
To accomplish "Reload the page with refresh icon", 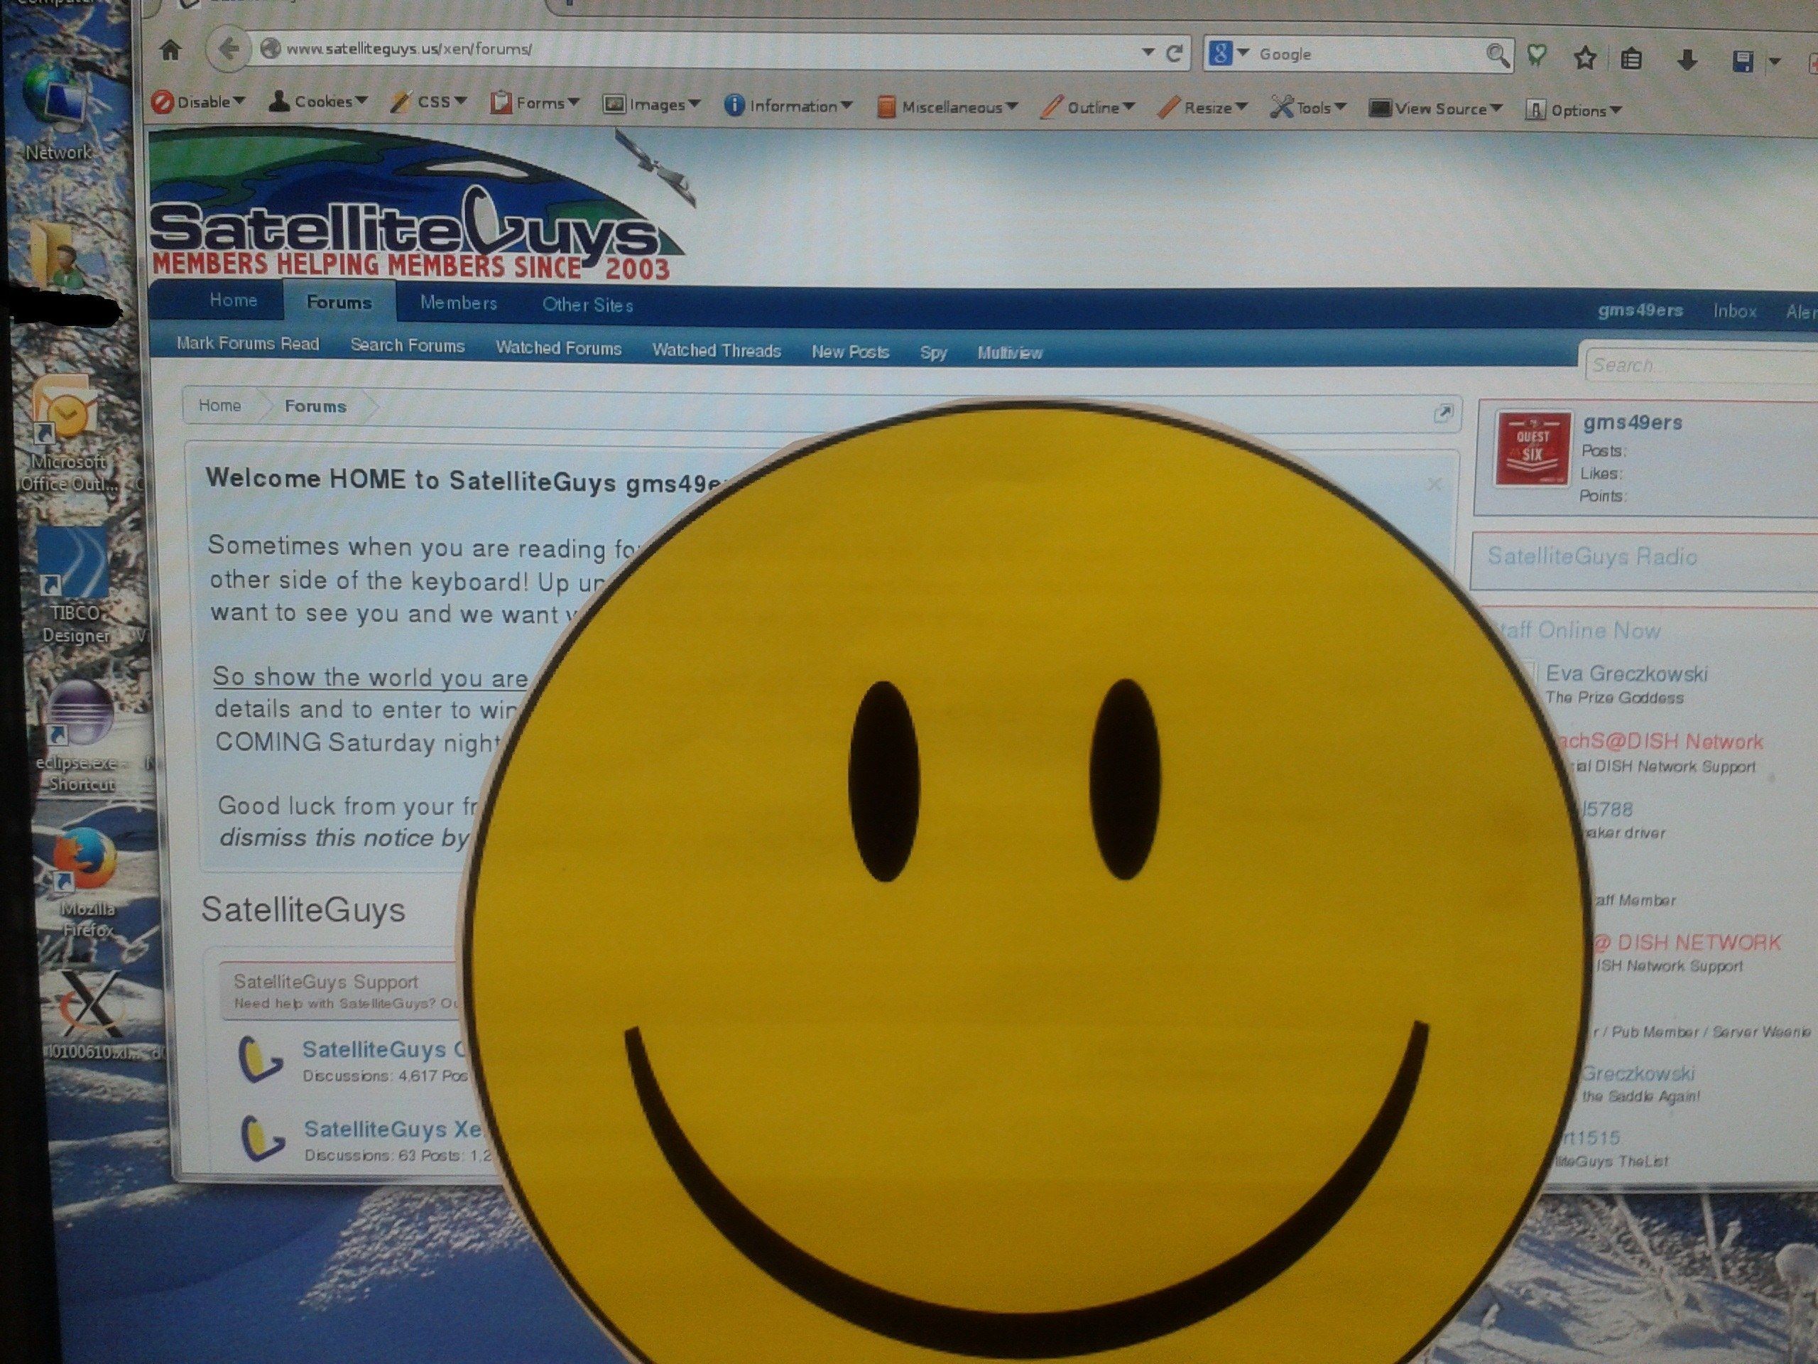I will tap(1175, 53).
